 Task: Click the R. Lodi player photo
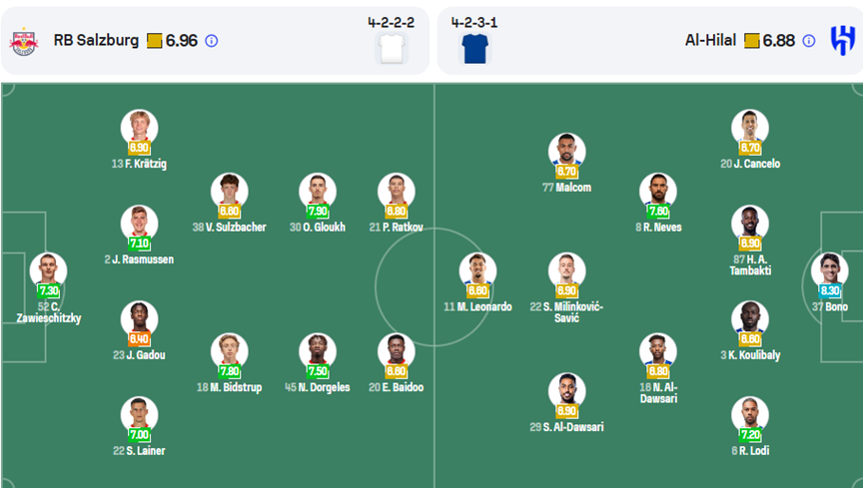tap(749, 415)
